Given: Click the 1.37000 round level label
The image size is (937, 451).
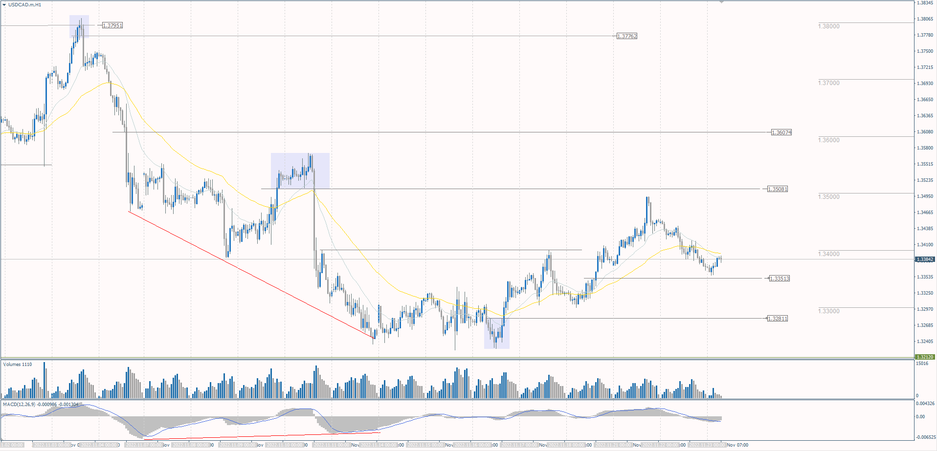Looking at the screenshot, I should tap(829, 83).
